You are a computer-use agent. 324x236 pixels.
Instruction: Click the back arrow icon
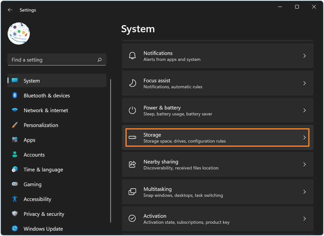click(10, 10)
